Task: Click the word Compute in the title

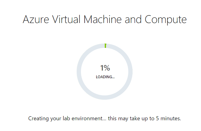Action: (166, 20)
